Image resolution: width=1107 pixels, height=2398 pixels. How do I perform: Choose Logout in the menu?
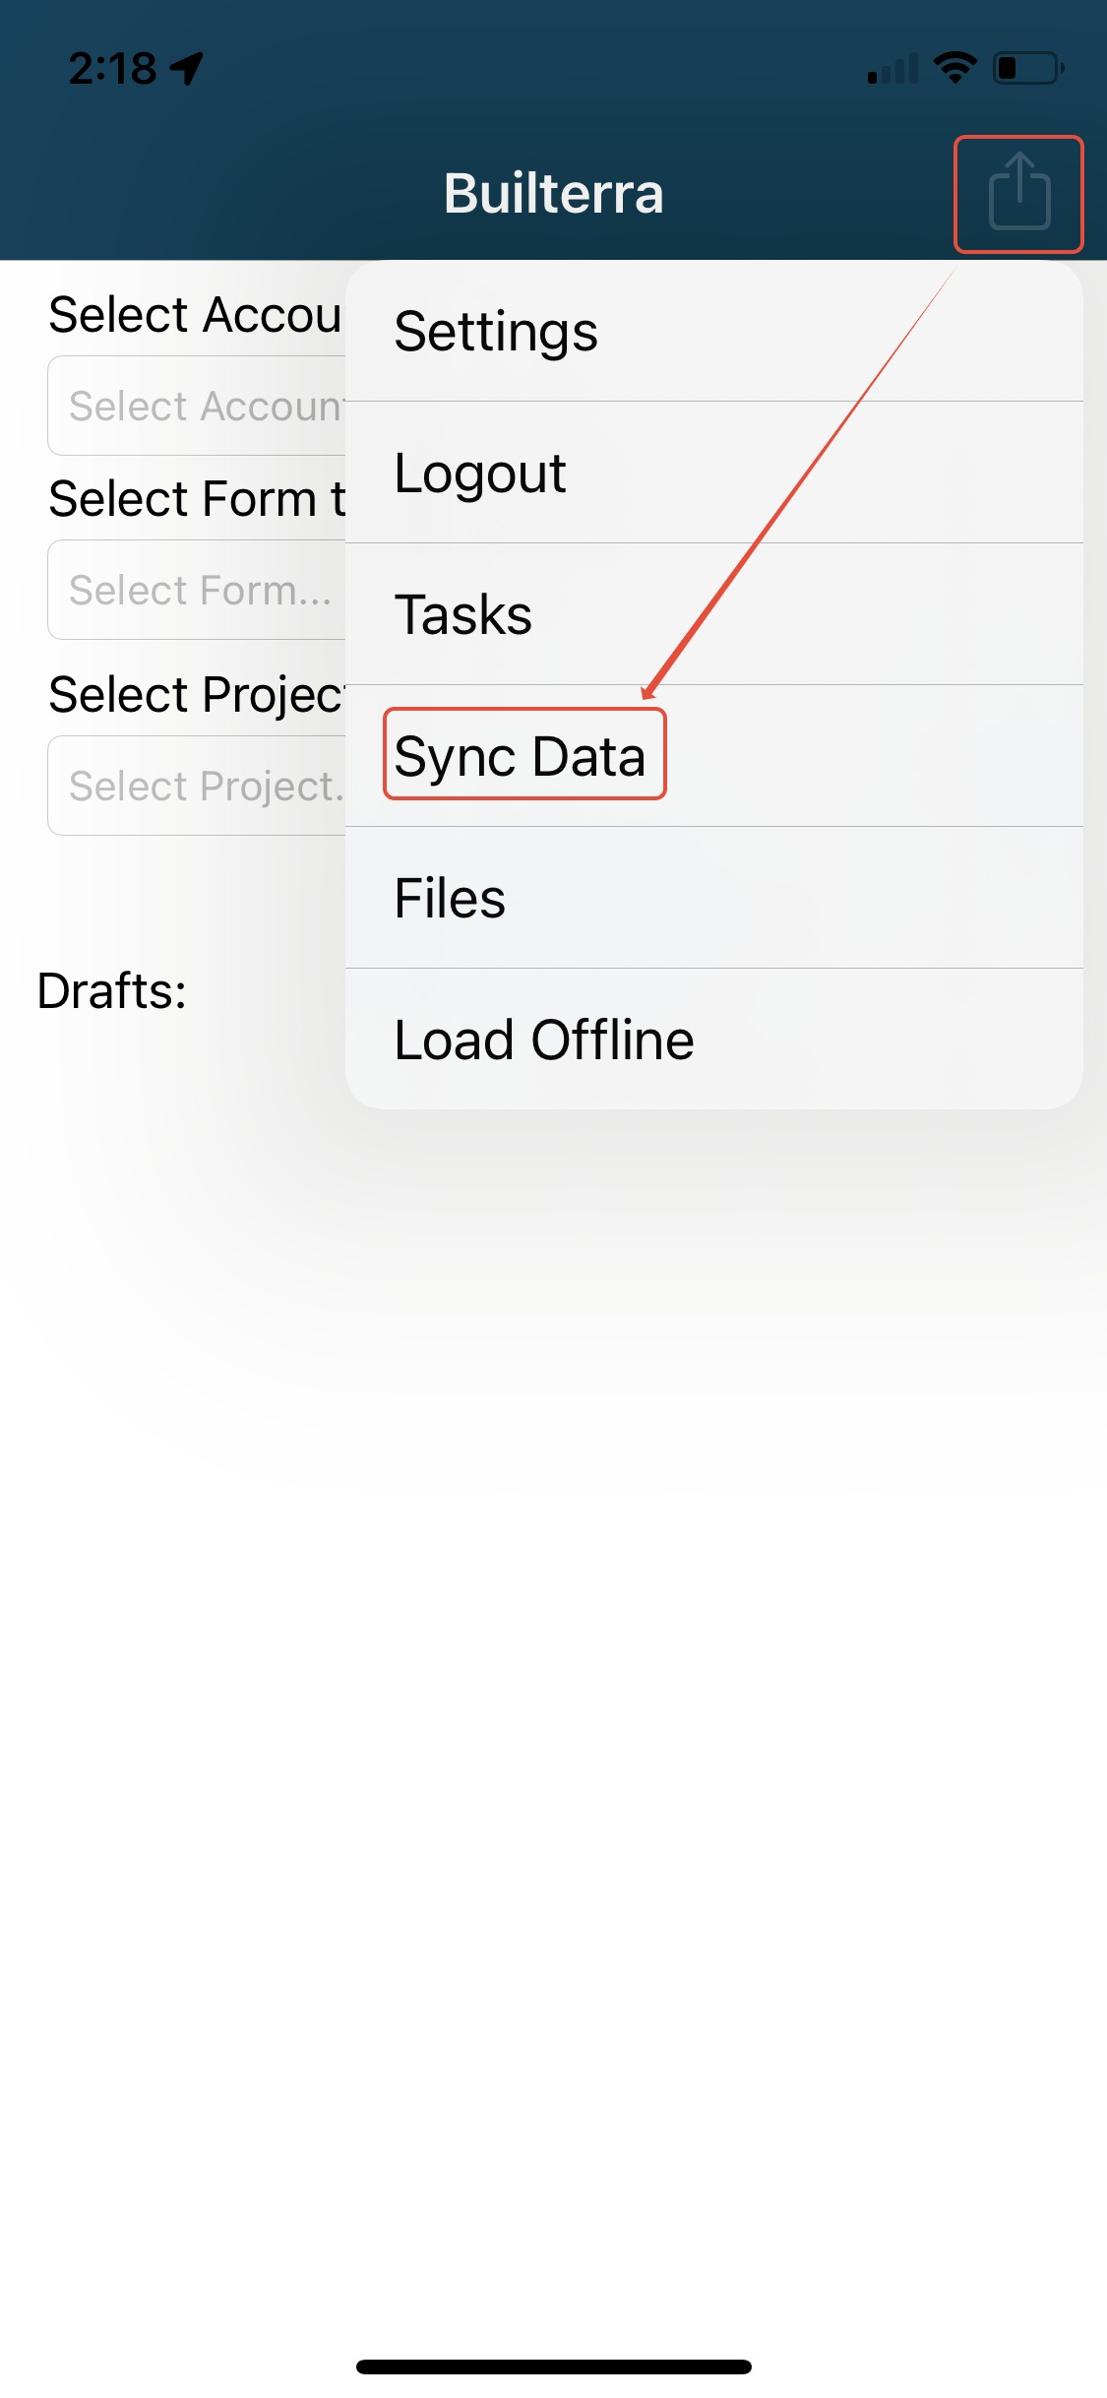(714, 473)
